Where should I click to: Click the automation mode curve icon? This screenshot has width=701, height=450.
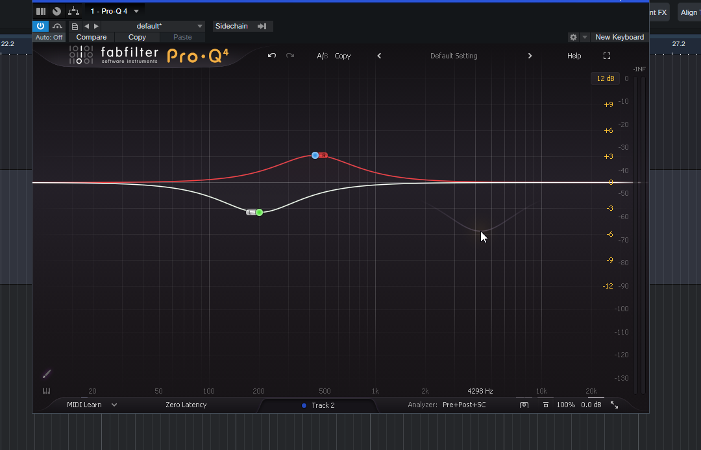click(57, 26)
